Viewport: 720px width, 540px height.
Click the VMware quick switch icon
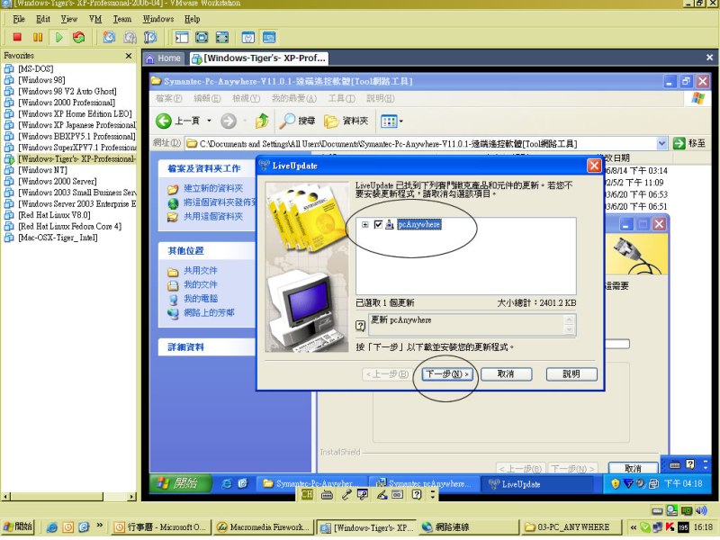point(222,37)
